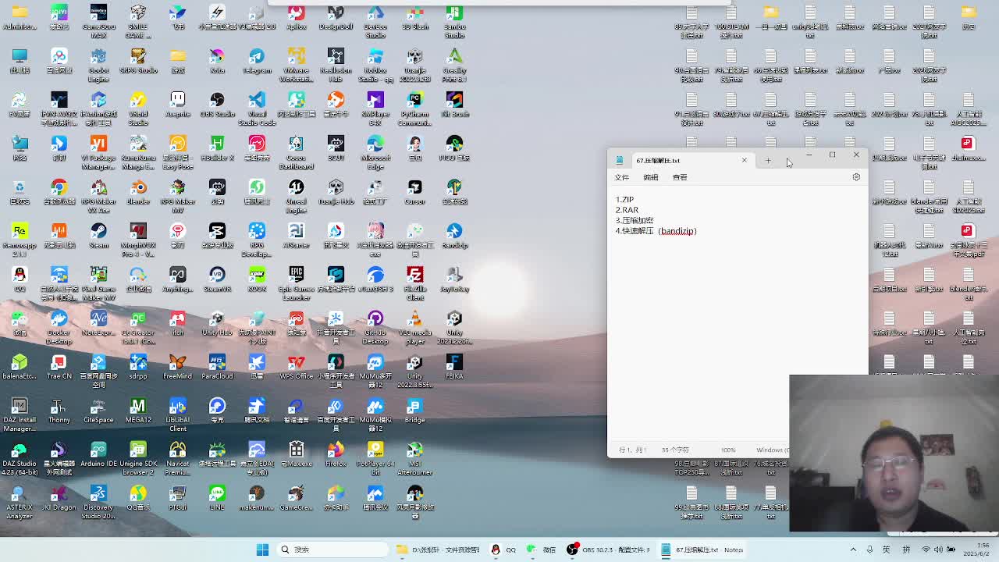
Task: Select the Steam desktop icon
Action: pyautogui.click(x=98, y=233)
